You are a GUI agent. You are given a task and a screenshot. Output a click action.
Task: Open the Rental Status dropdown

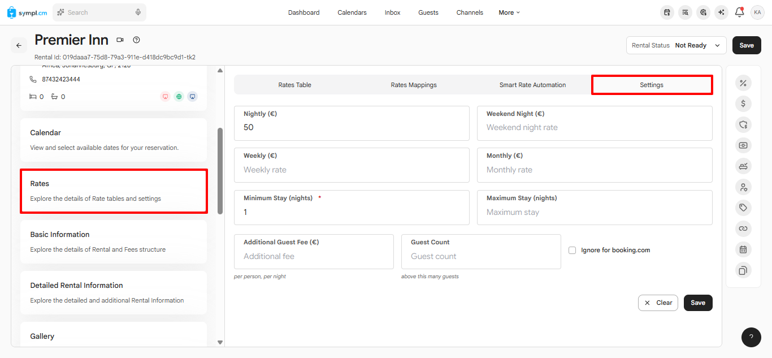pos(676,45)
